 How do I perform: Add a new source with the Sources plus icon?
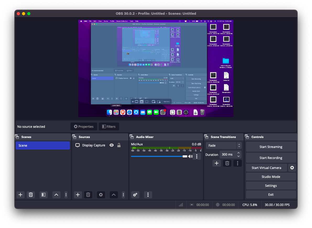[x=78, y=195]
